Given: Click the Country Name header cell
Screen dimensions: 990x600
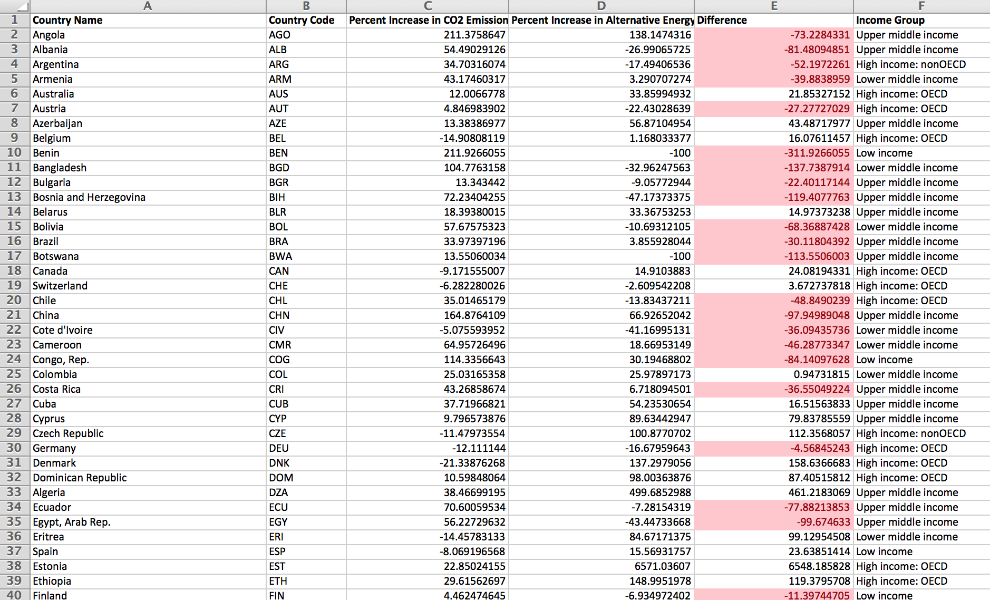Looking at the screenshot, I should coord(67,20).
